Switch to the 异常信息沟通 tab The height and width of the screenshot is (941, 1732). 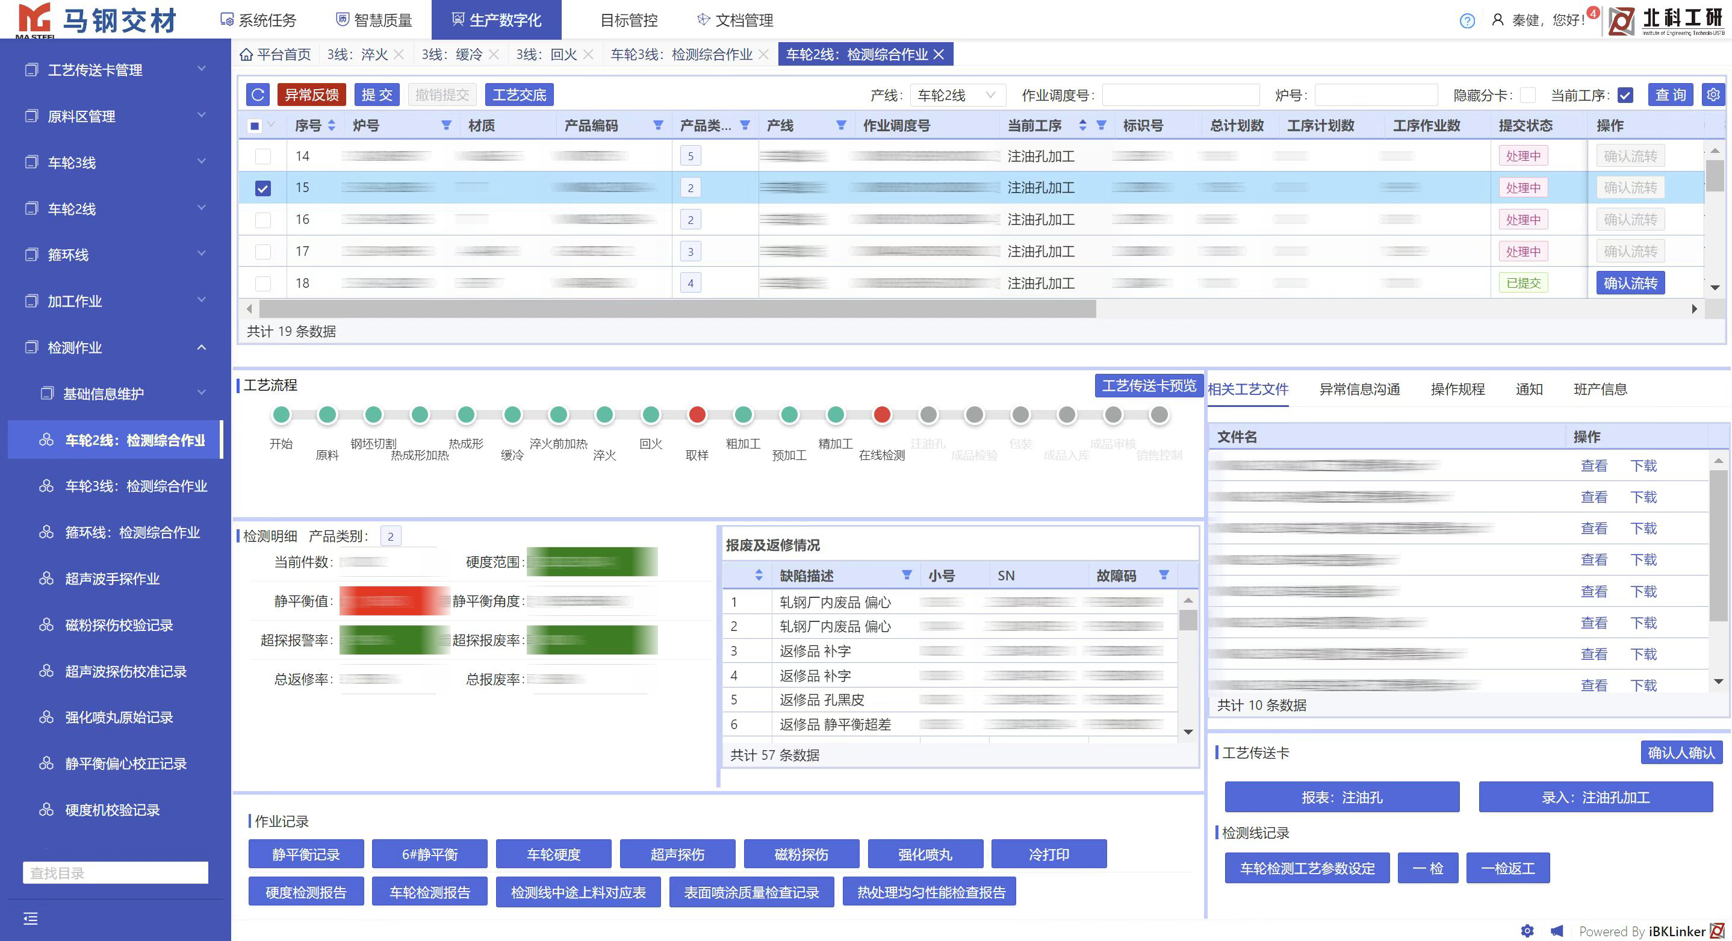tap(1359, 390)
